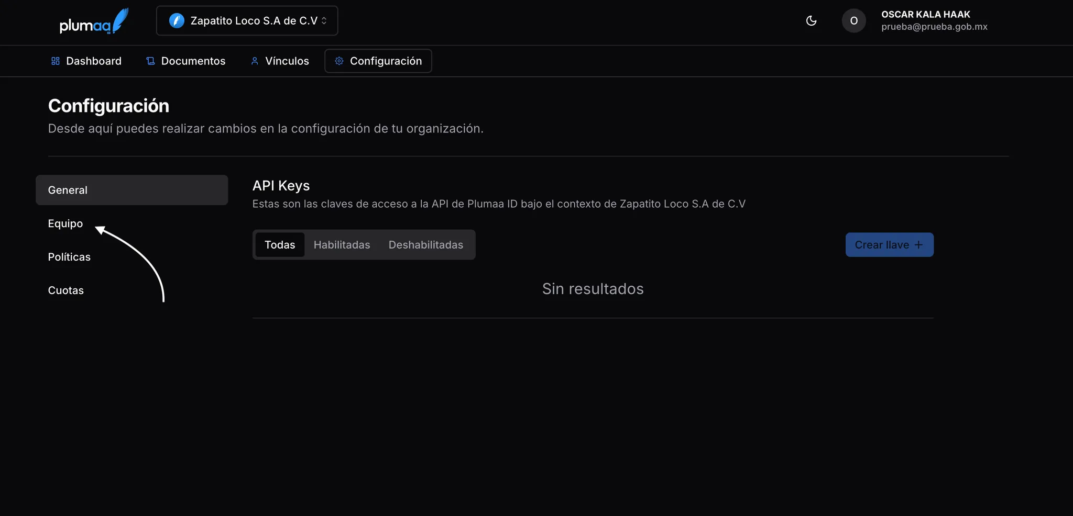1073x516 pixels.
Task: Toggle dark mode moon icon
Action: [811, 21]
